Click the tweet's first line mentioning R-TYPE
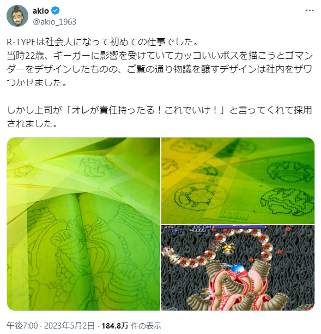Viewport: 321px width, 334px height. coord(102,42)
